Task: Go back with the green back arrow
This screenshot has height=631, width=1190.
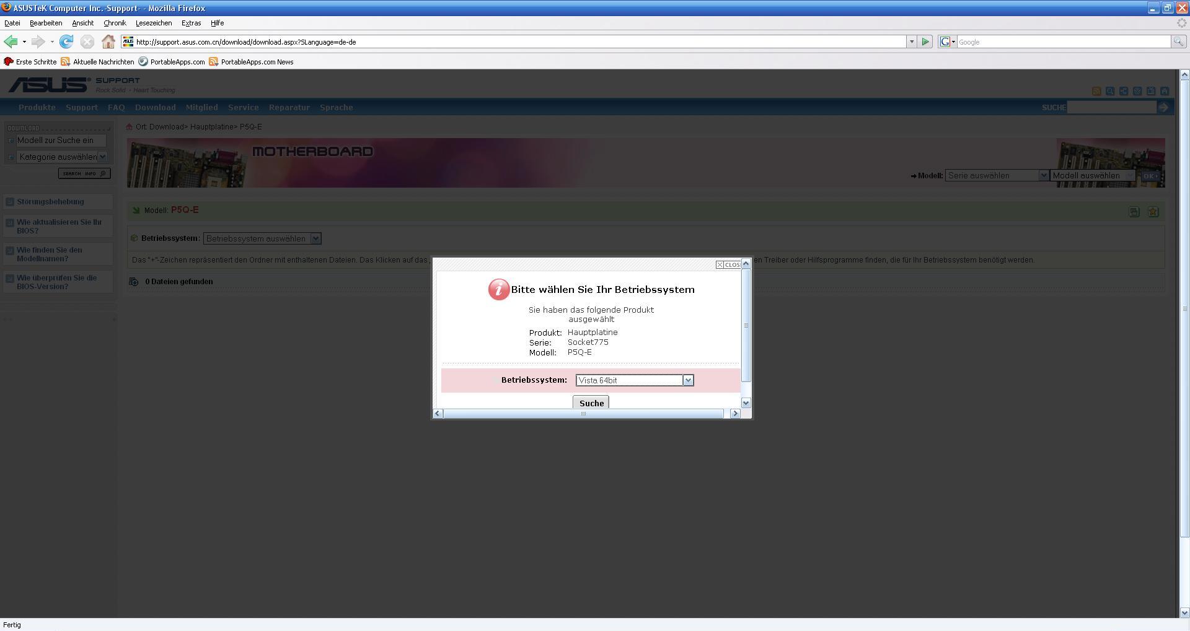Action: (x=11, y=42)
